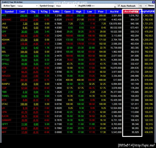Sort by the Chg column header

tap(33, 12)
